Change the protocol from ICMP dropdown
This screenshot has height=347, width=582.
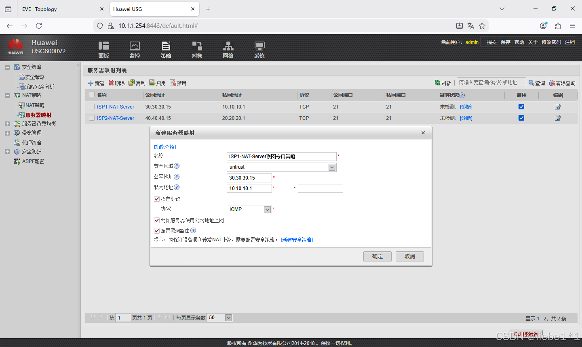(x=267, y=209)
